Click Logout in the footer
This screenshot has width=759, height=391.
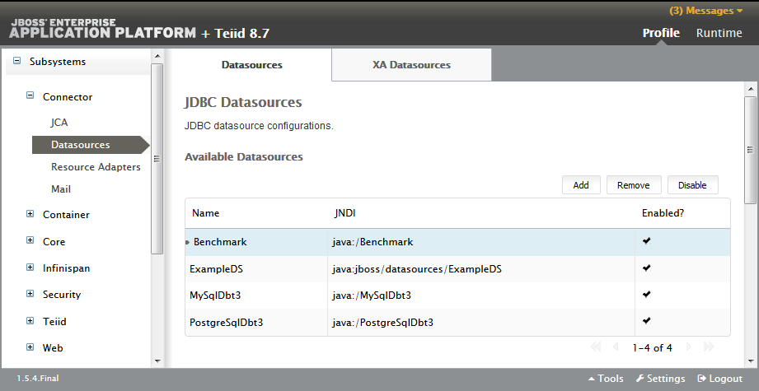click(719, 379)
